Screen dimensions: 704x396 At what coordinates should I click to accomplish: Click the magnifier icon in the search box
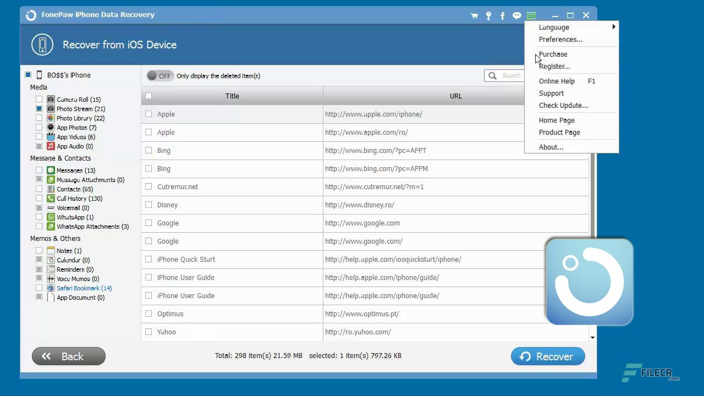coord(492,76)
